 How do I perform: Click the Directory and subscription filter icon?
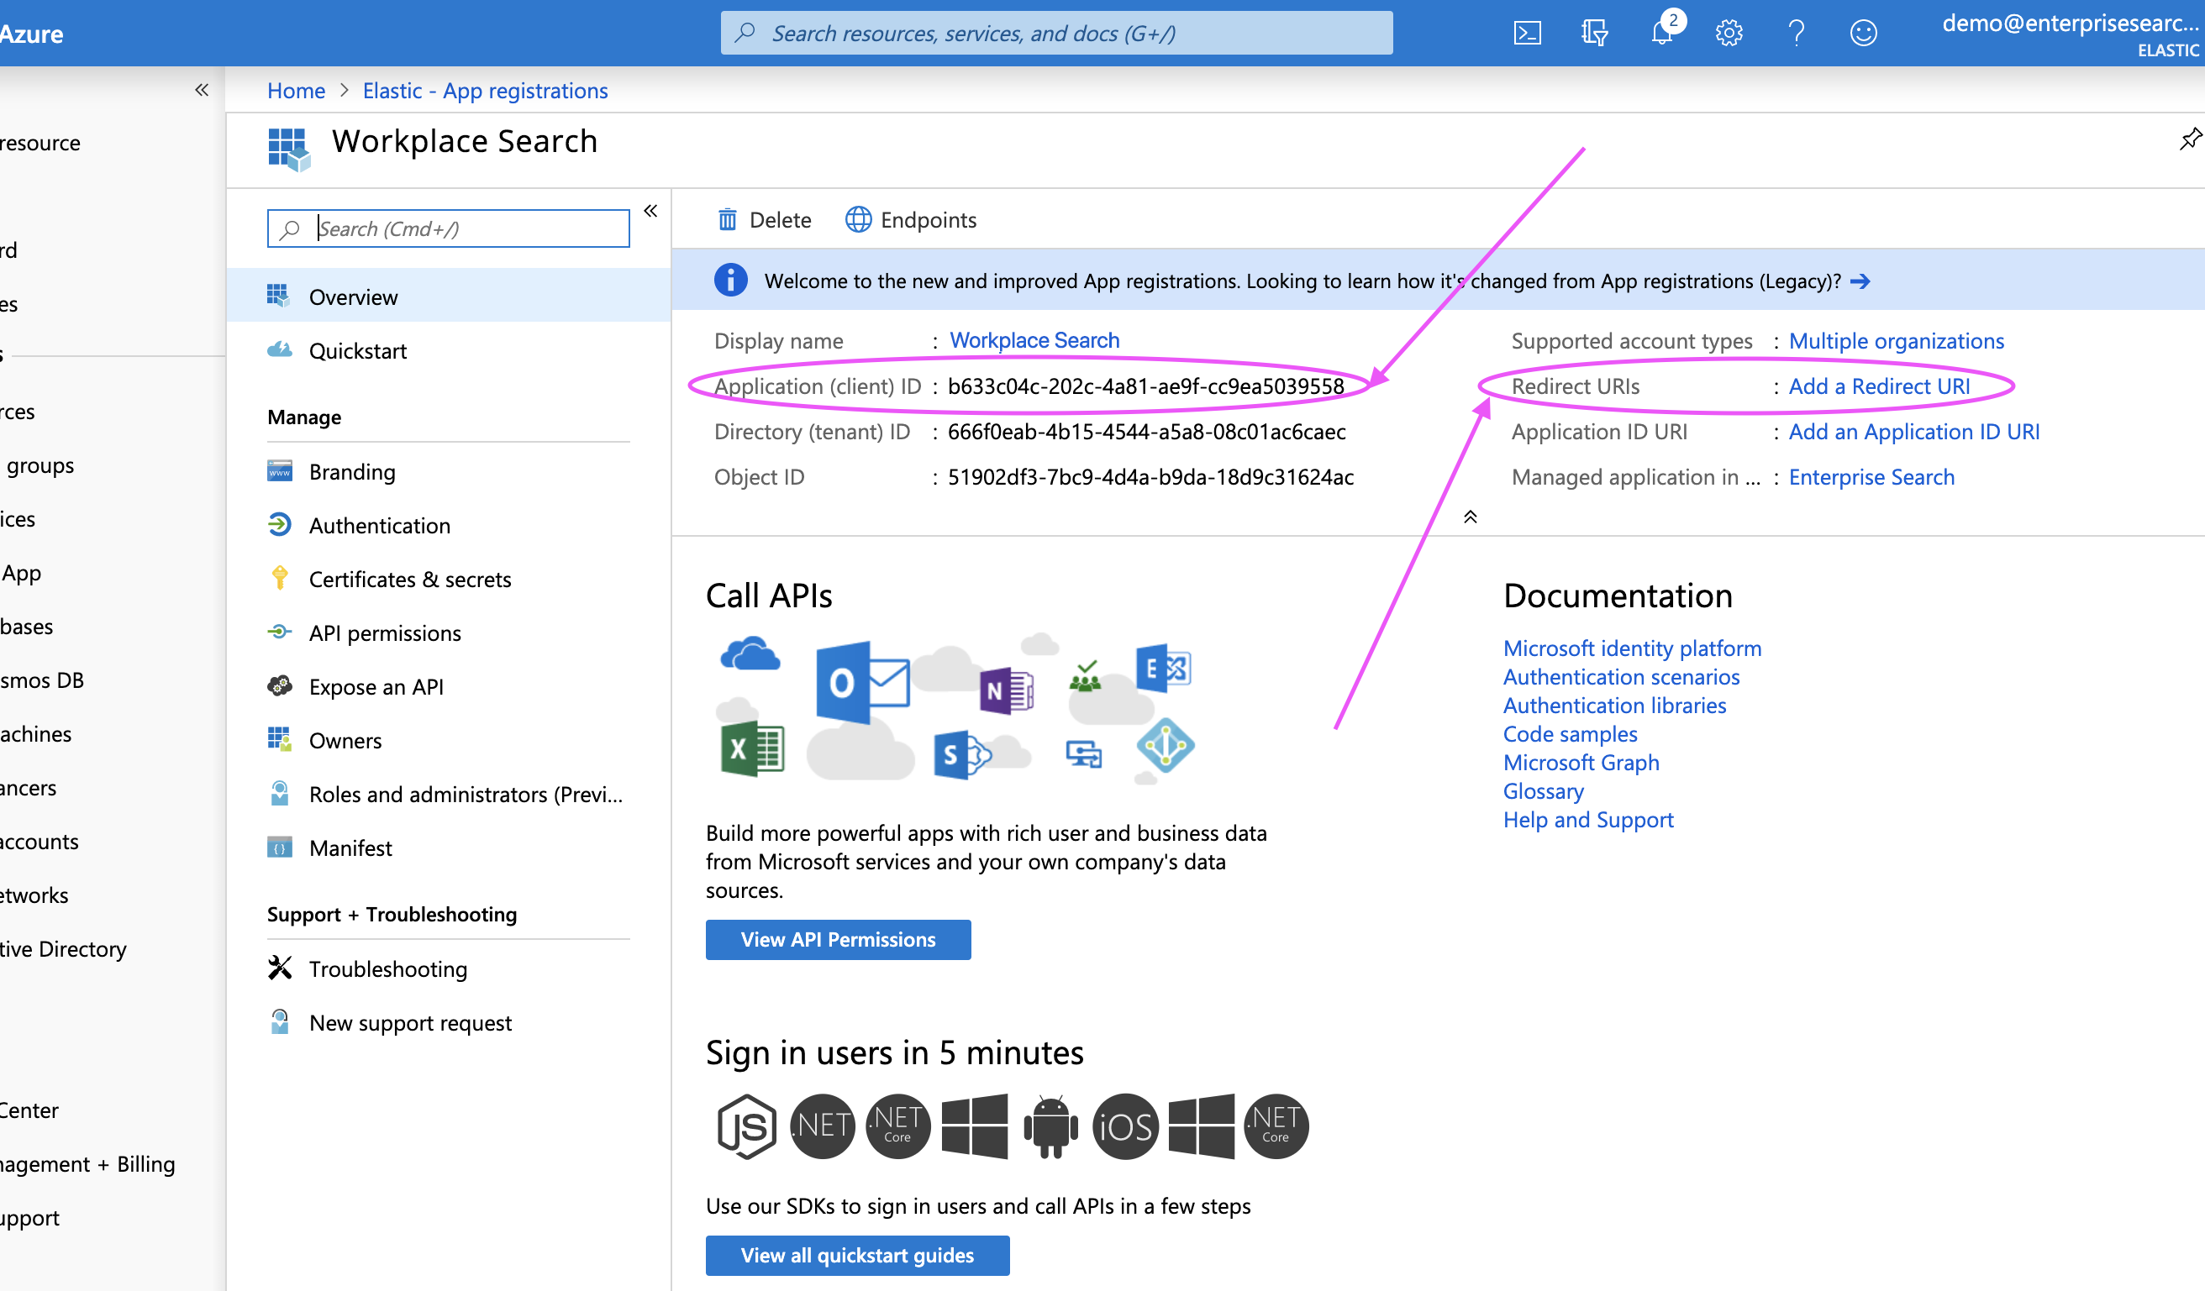tap(1594, 34)
